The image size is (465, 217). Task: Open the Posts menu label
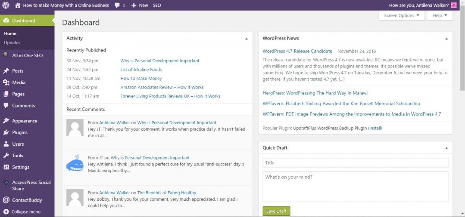pyautogui.click(x=18, y=70)
